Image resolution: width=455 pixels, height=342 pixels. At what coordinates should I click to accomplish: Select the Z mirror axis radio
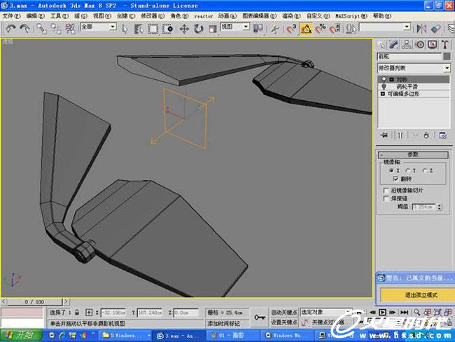(424, 170)
